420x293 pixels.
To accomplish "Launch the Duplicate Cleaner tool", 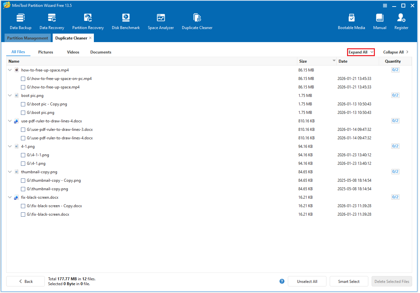I will point(197,20).
